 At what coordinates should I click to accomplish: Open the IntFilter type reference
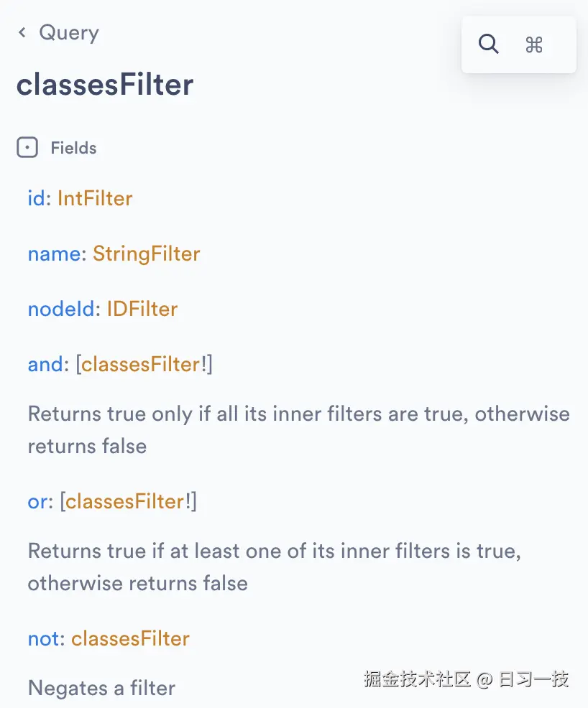tap(94, 198)
